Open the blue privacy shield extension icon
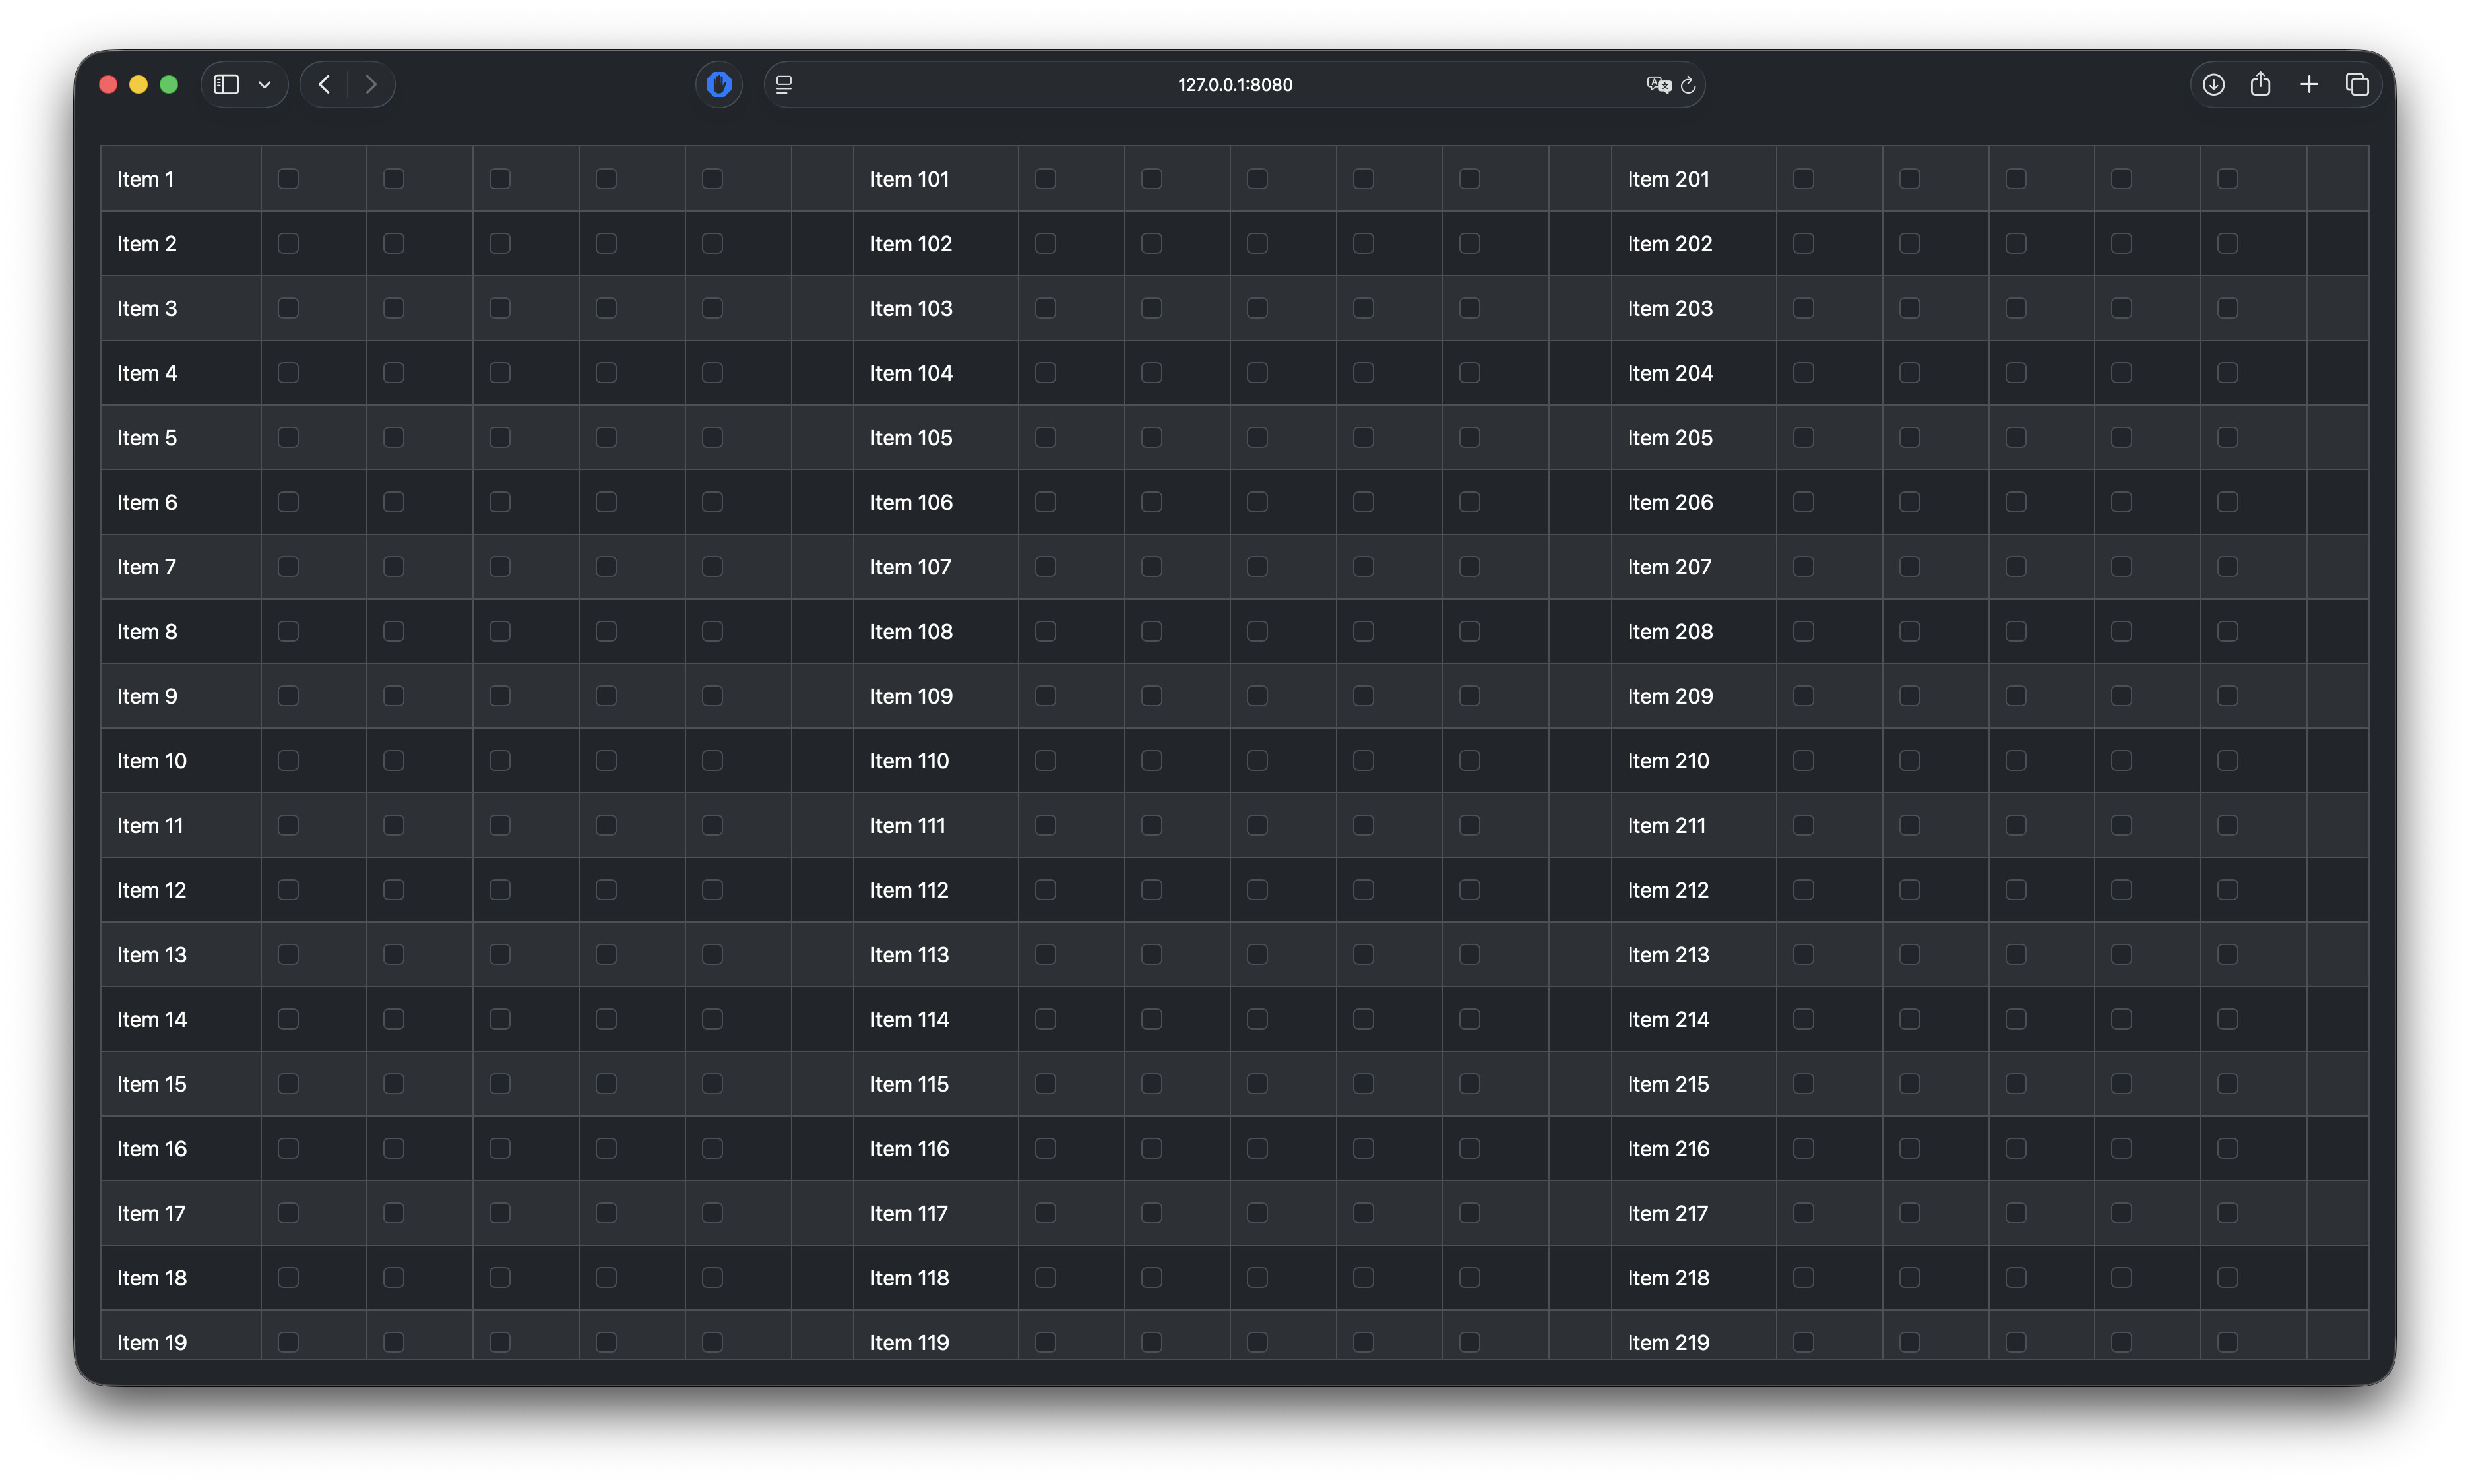 click(x=718, y=85)
